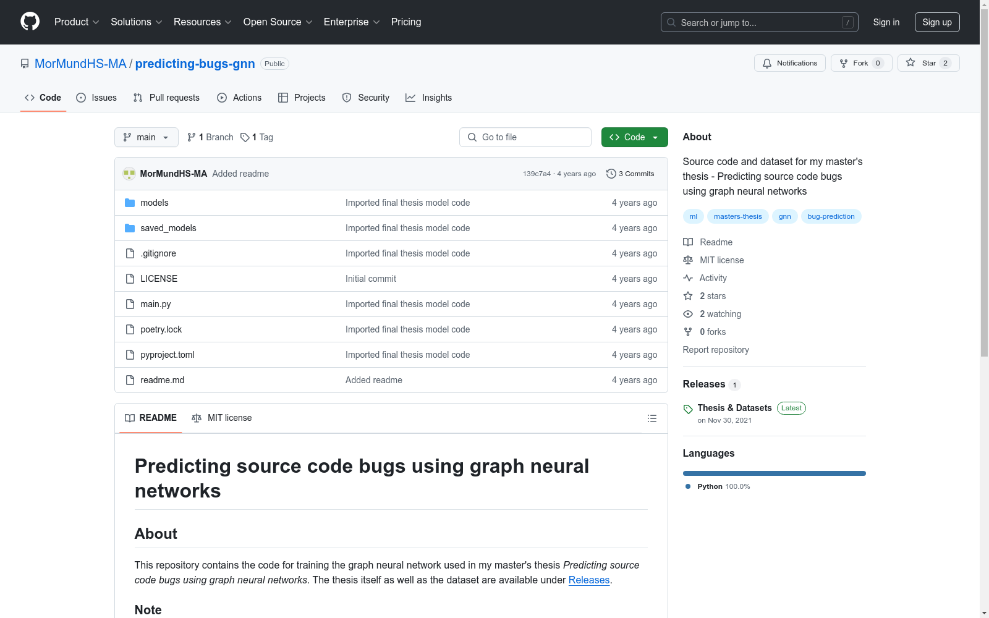The image size is (989, 618).
Task: Expand the Enterprise menu
Action: pyautogui.click(x=352, y=22)
